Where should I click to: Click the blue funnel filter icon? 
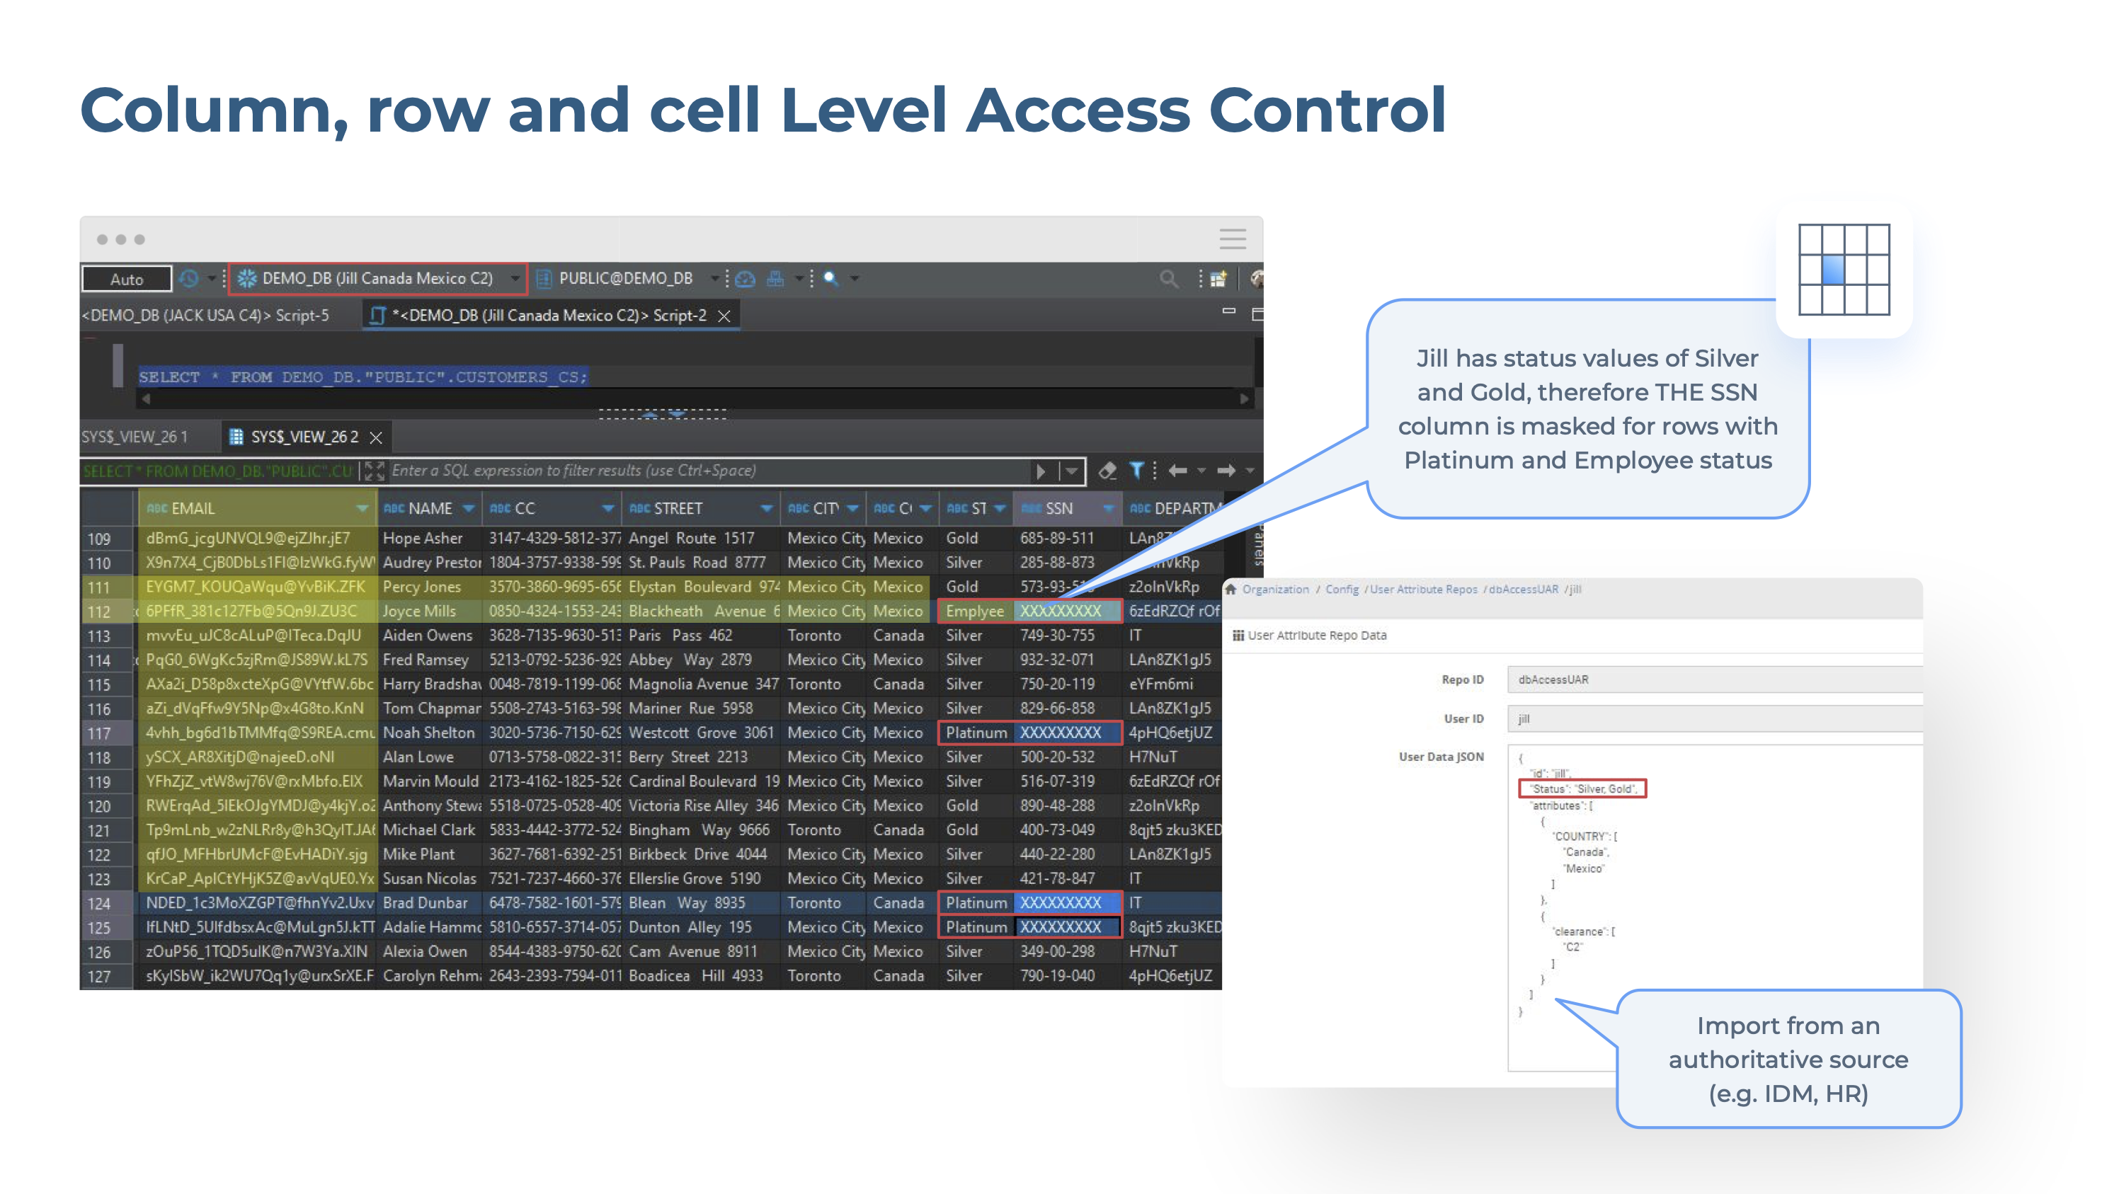click(1136, 471)
